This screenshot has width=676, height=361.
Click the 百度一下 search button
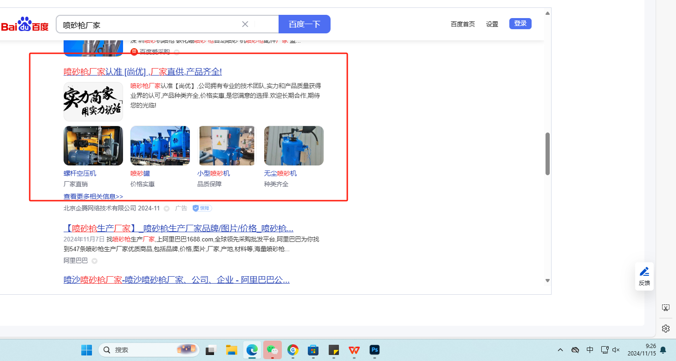[304, 24]
